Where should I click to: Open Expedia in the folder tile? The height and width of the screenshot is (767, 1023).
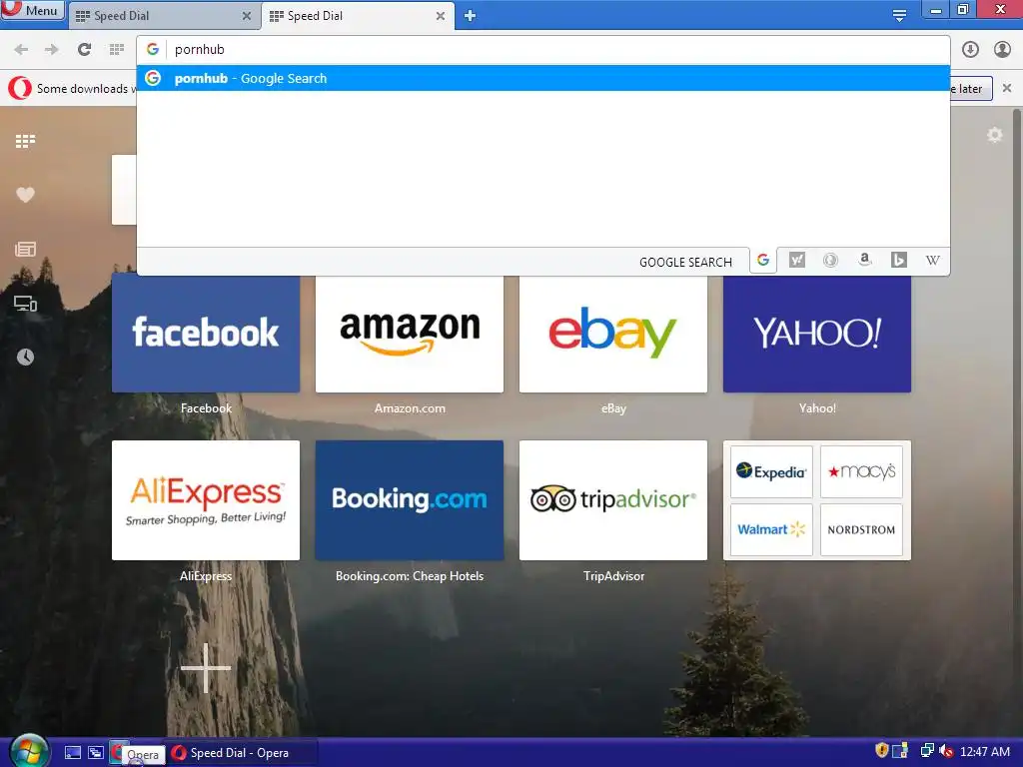771,471
